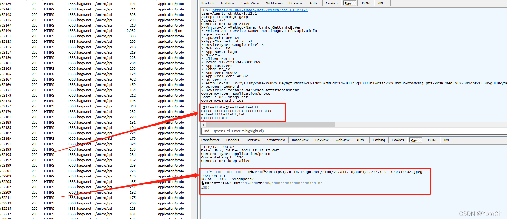This screenshot has width=507, height=219.
Task: Open request JSON tab
Action: coord(365,3)
